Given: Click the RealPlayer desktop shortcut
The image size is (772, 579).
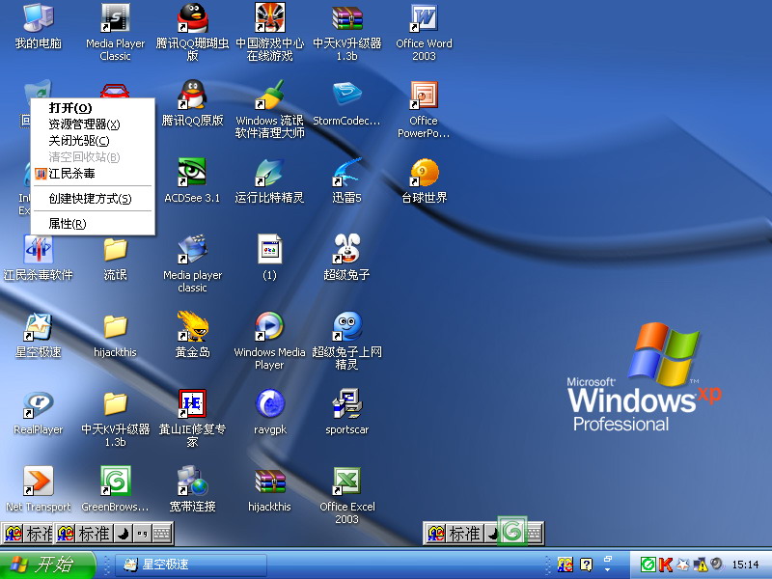Looking at the screenshot, I should point(38,404).
